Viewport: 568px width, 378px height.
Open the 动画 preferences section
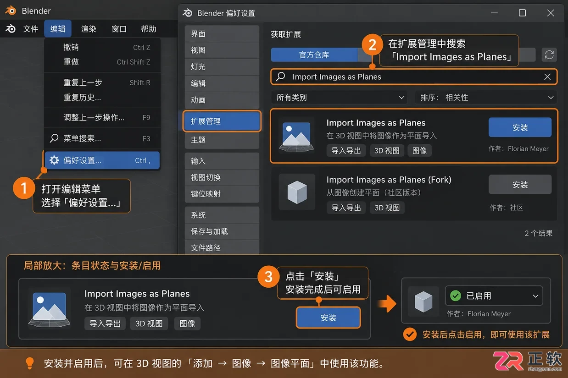click(x=222, y=100)
